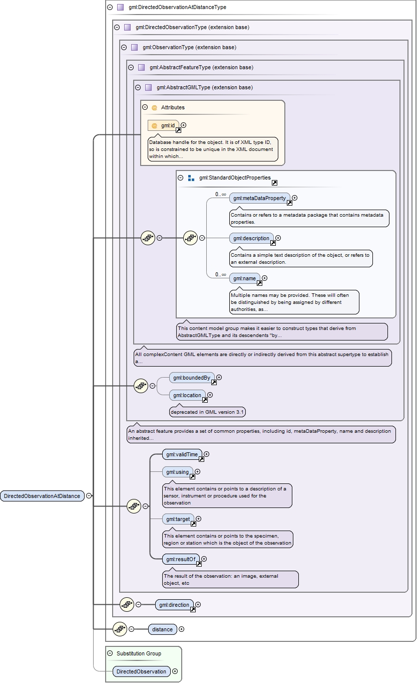Image resolution: width=417 pixels, height=683 pixels.
Task: Follow the gml:name reference arrow icon
Action: pos(259,283)
